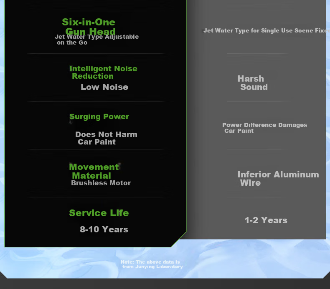Click the 'Surging Power' heading
This screenshot has width=330, height=289.
click(99, 117)
